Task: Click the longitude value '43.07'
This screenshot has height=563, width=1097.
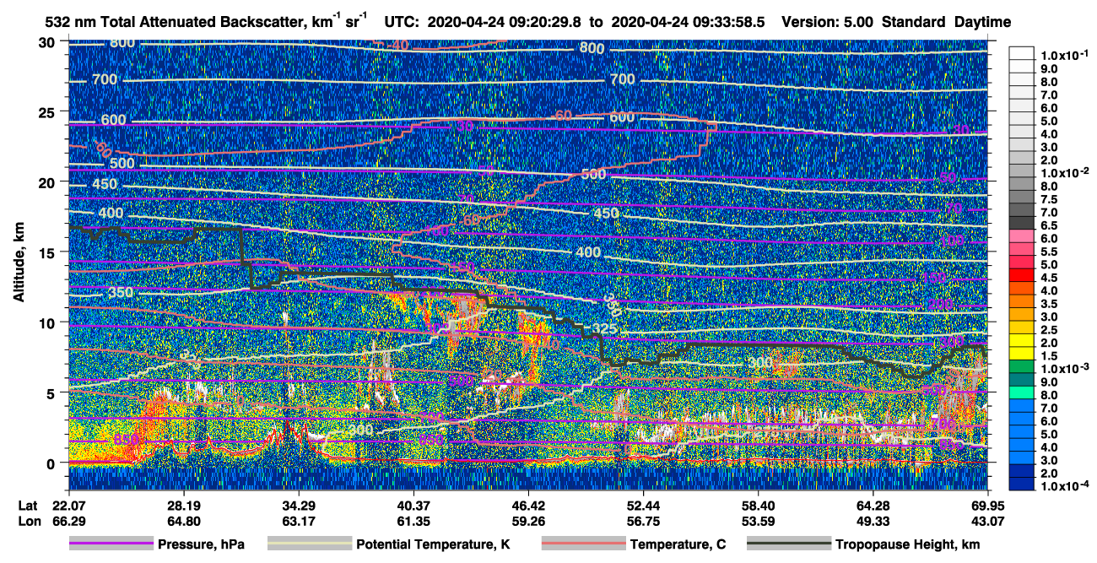Action: (x=987, y=521)
